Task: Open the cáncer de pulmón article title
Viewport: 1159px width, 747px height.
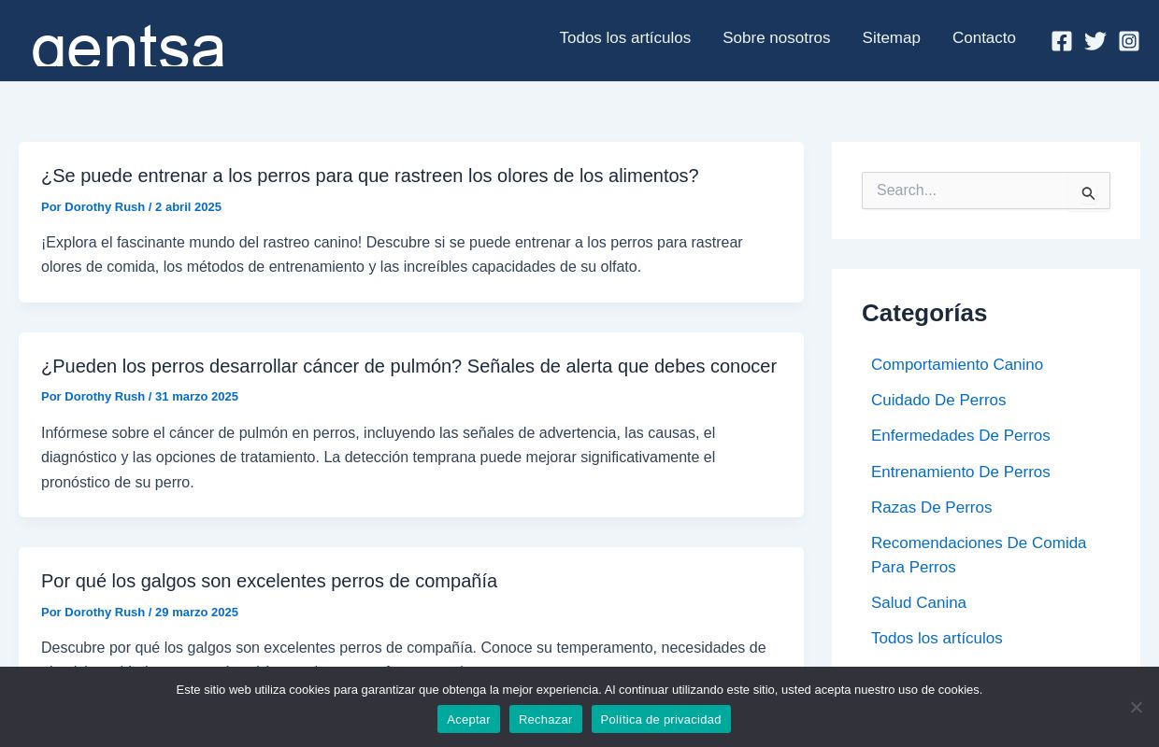Action: [x=408, y=366]
